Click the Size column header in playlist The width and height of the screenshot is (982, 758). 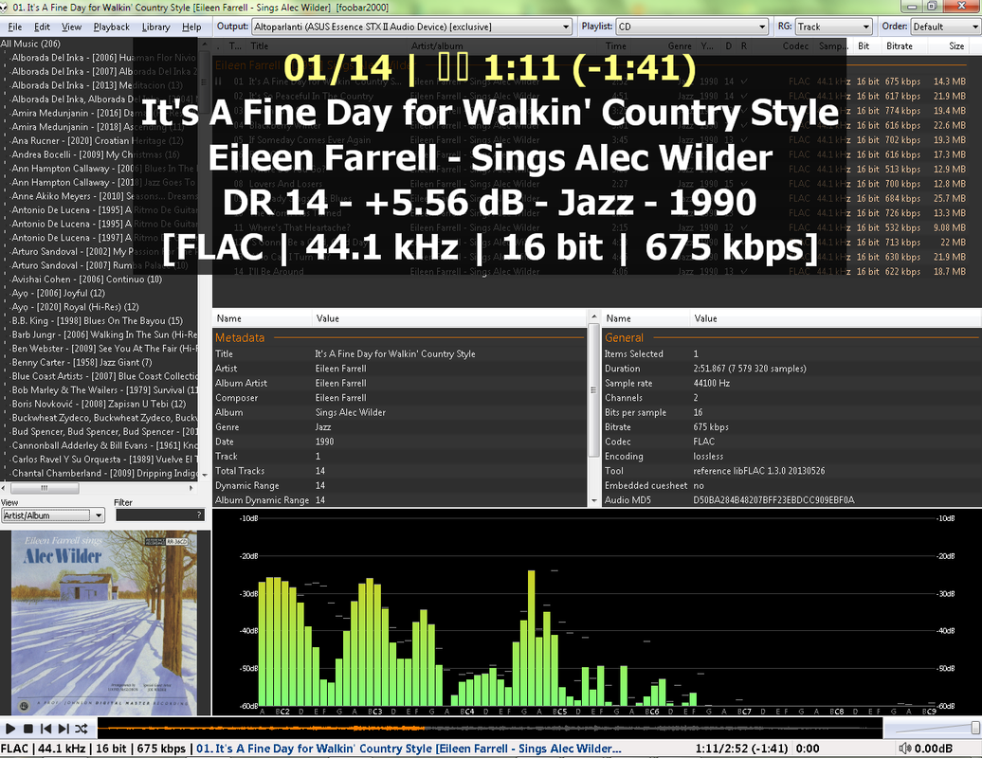tap(956, 46)
